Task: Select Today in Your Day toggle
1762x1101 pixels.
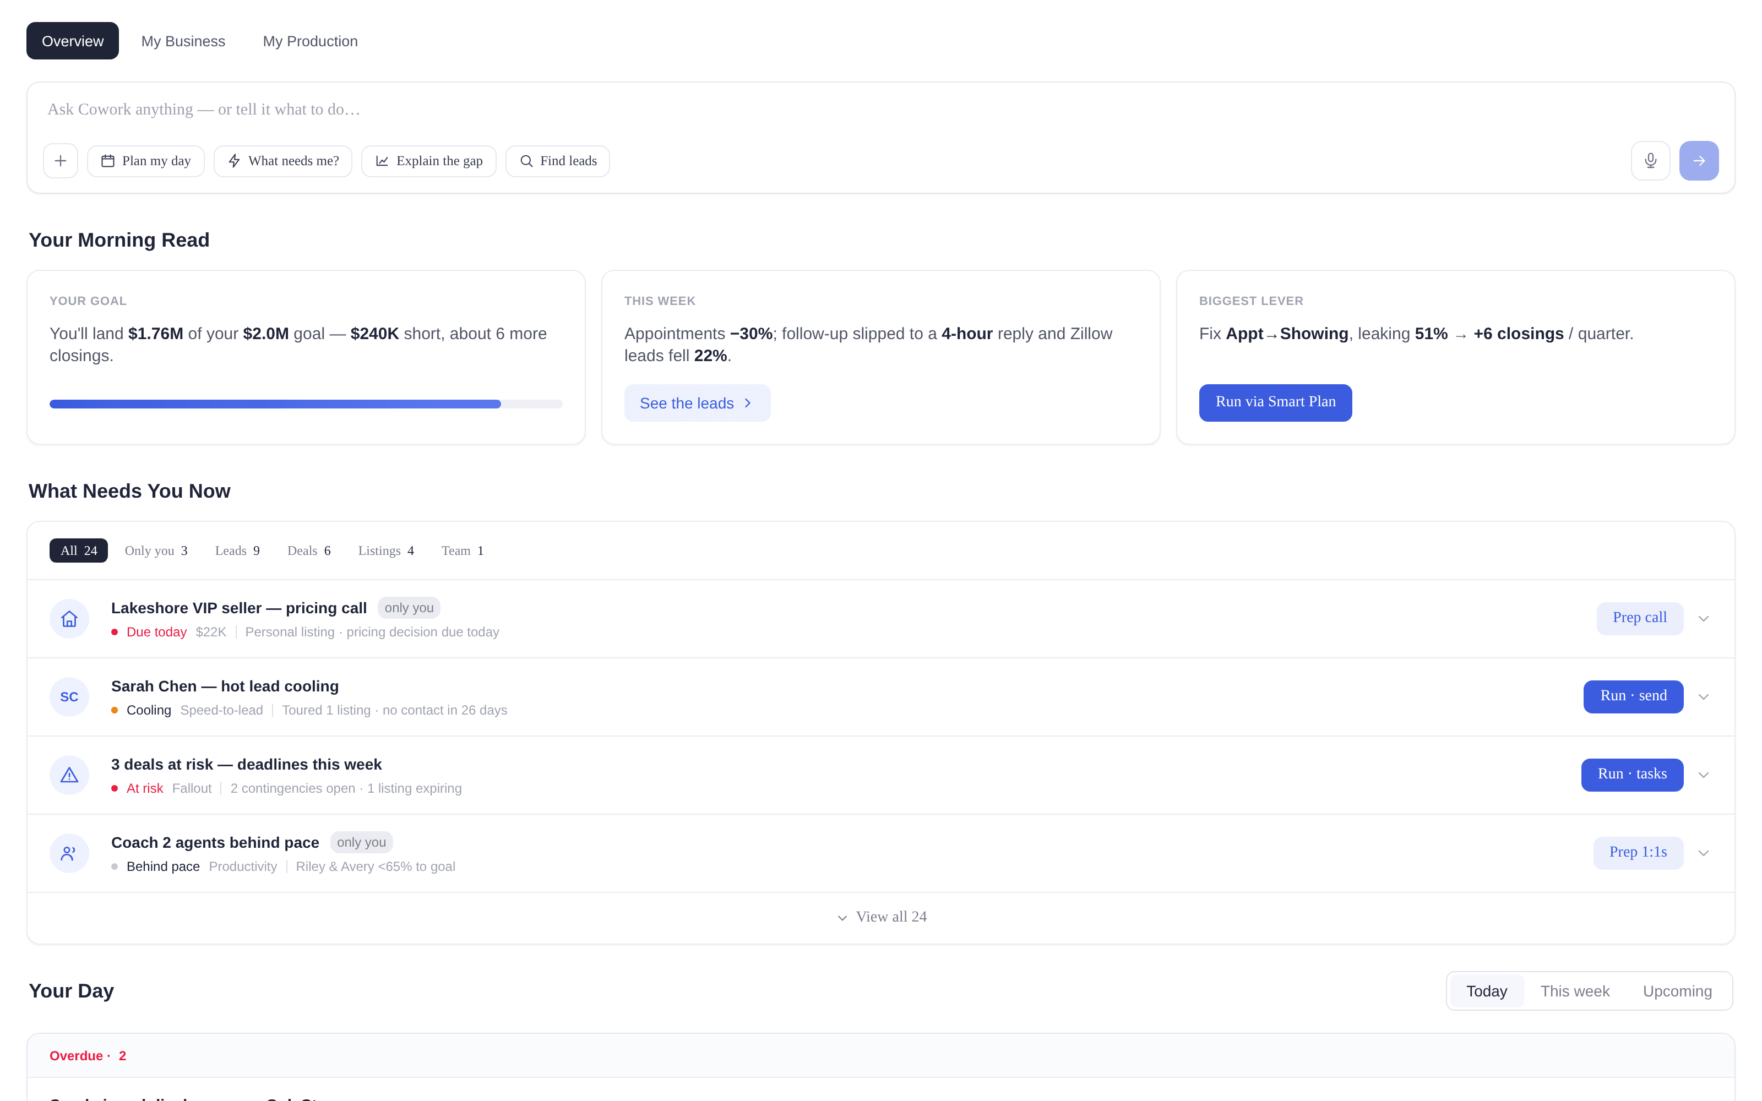Action: point(1486,991)
